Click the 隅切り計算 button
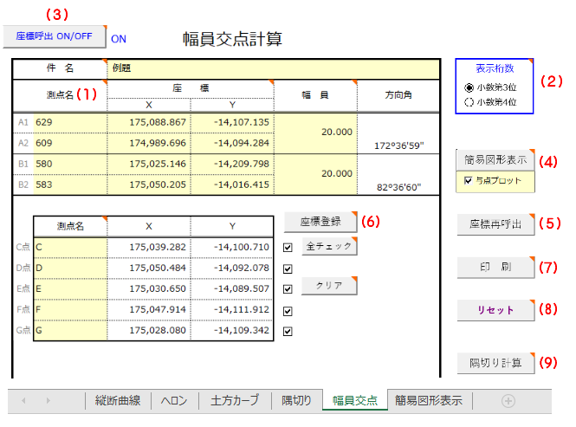 (495, 363)
